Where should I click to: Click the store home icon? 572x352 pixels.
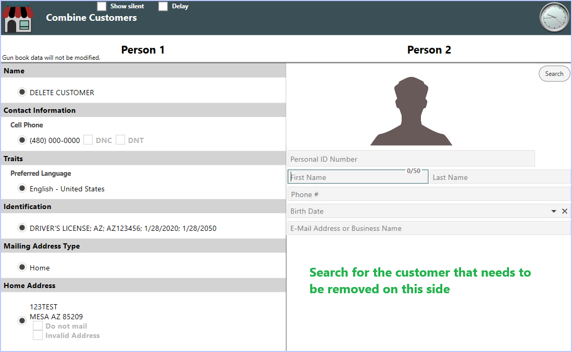[18, 18]
